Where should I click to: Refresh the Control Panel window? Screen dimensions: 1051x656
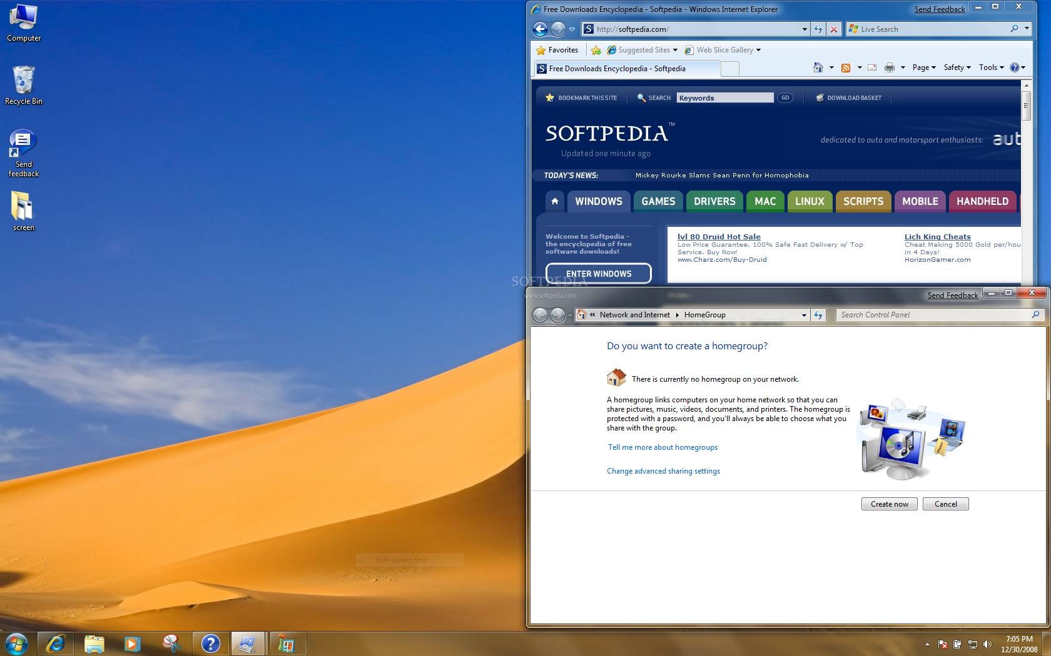click(x=818, y=316)
